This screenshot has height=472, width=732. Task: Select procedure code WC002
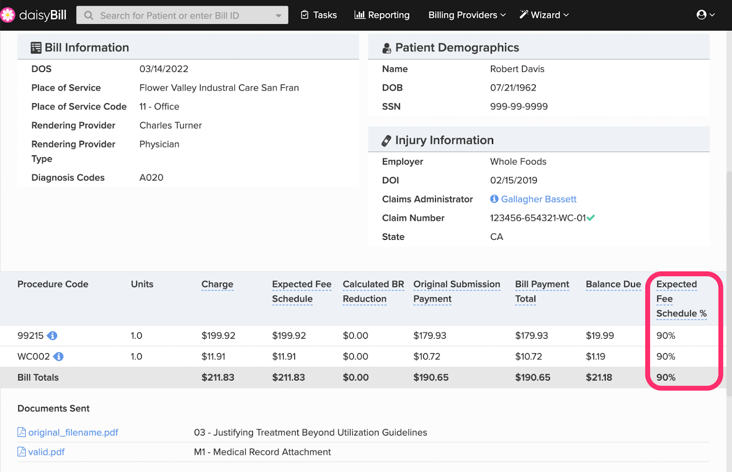[x=33, y=357]
